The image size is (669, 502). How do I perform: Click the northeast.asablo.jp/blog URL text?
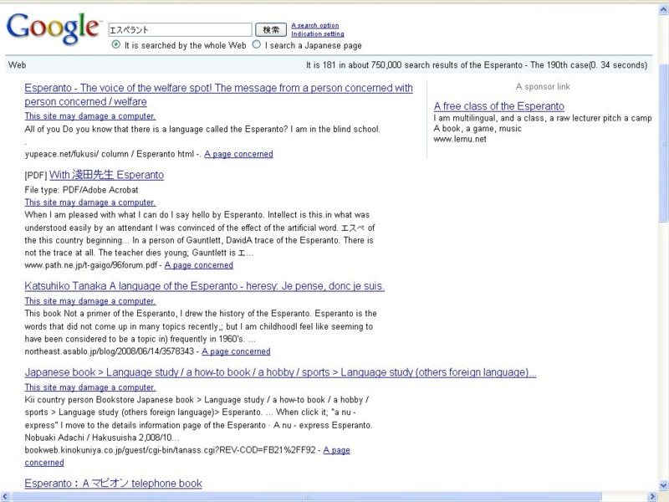point(110,351)
